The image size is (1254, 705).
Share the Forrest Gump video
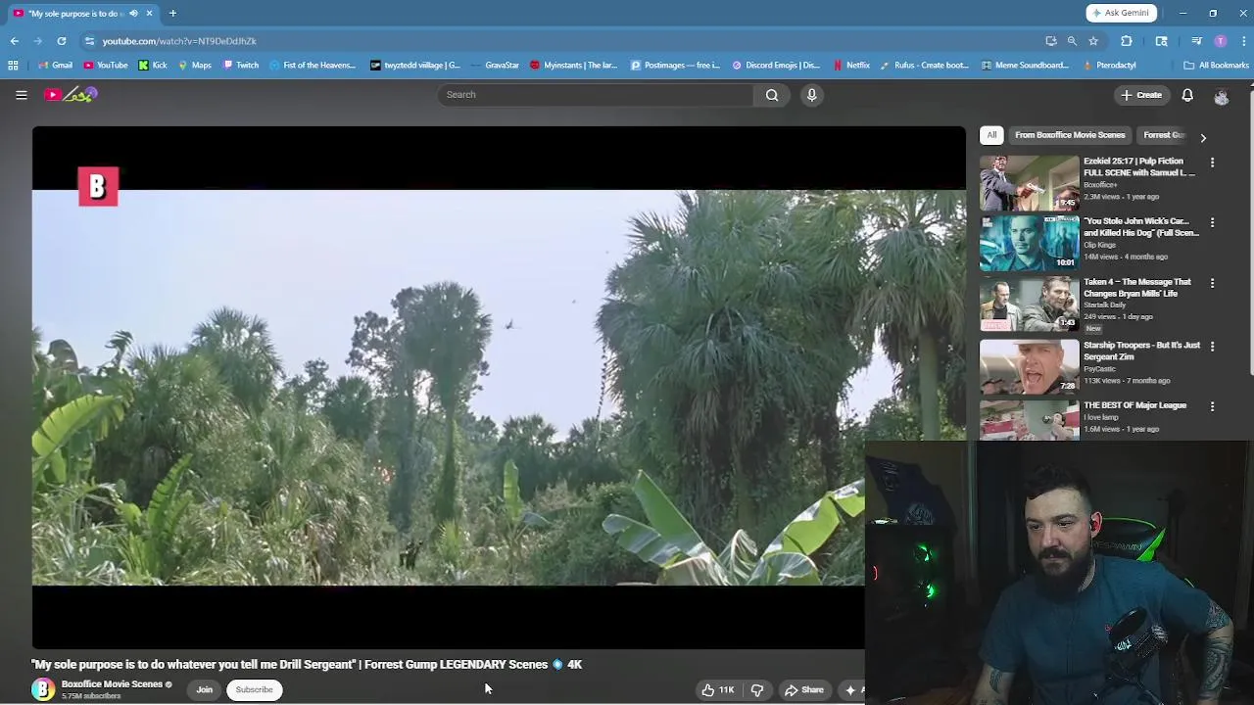(804, 690)
